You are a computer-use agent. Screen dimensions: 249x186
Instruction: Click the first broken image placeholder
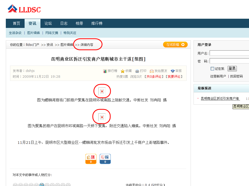(102, 91)
